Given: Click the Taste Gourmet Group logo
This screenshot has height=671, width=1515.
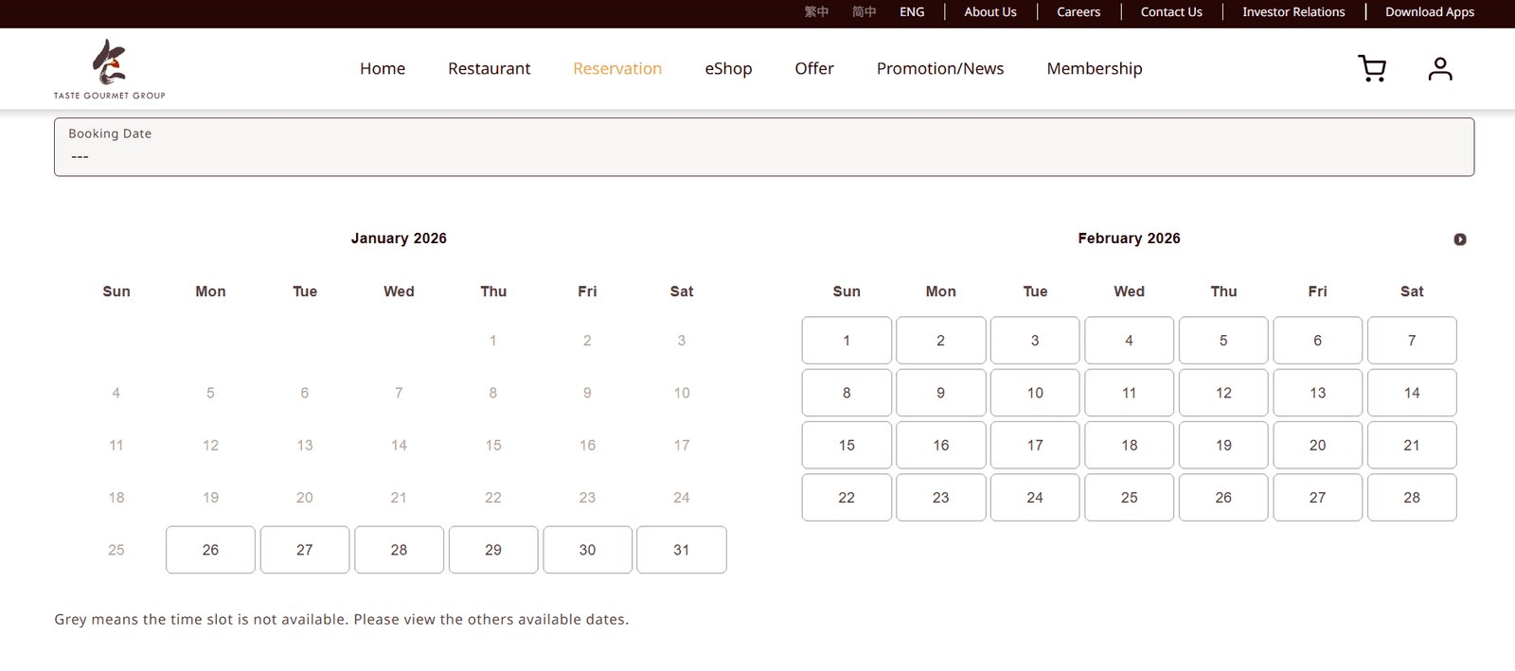Looking at the screenshot, I should [x=109, y=69].
